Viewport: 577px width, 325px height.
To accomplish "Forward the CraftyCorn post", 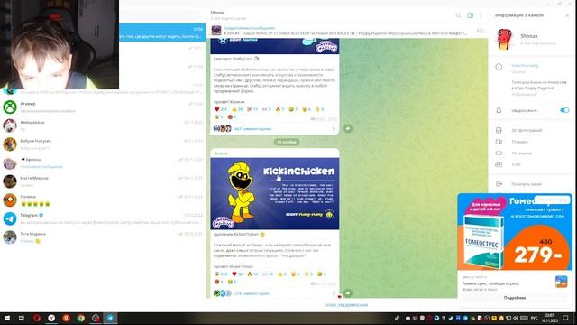I will click(x=348, y=128).
